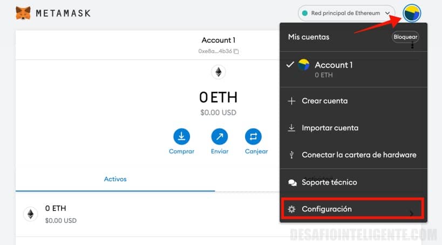Viewport: 442px width, 245px height.
Task: Click the Enviar arrow icon button
Action: pyautogui.click(x=220, y=137)
